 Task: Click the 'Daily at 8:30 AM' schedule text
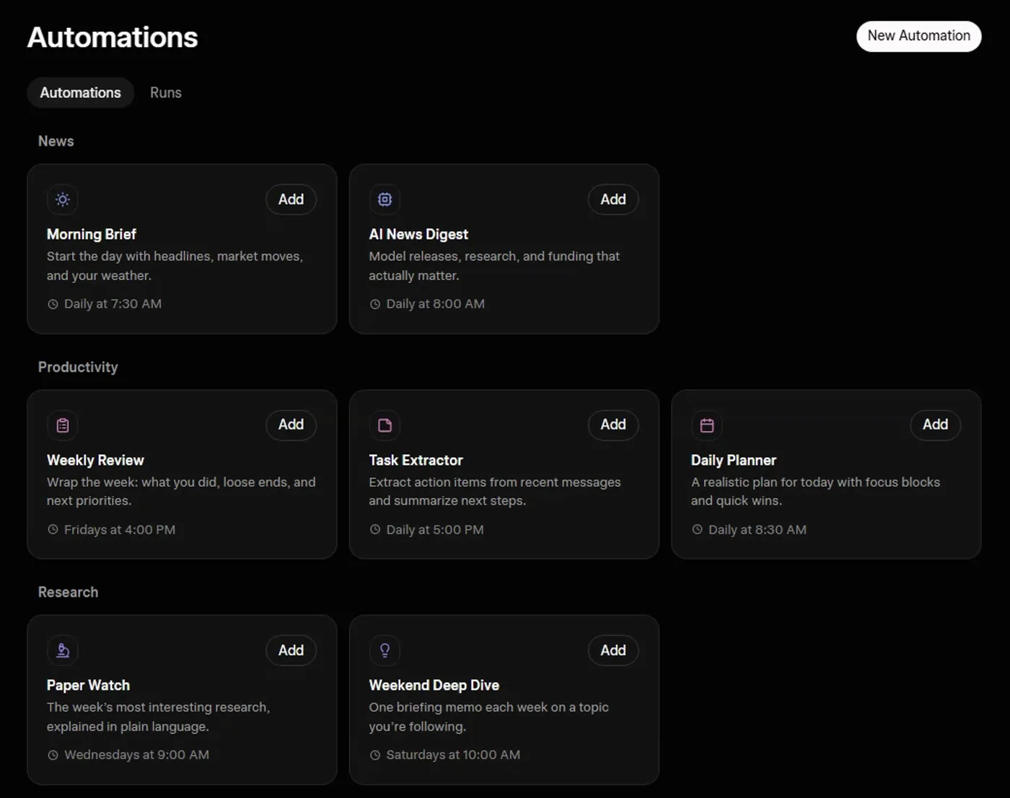click(x=757, y=530)
